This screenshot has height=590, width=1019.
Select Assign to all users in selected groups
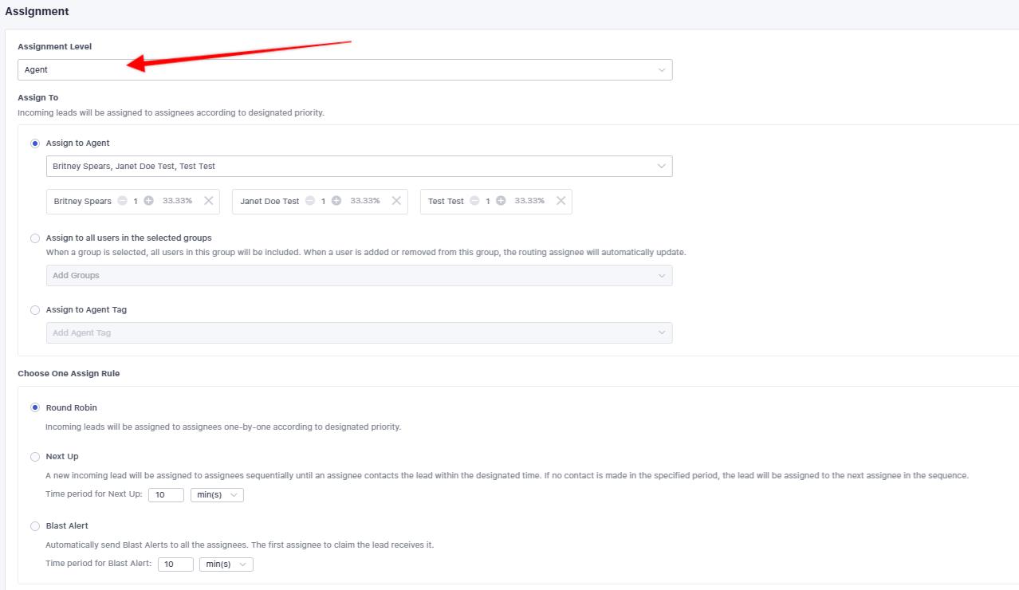tap(35, 238)
